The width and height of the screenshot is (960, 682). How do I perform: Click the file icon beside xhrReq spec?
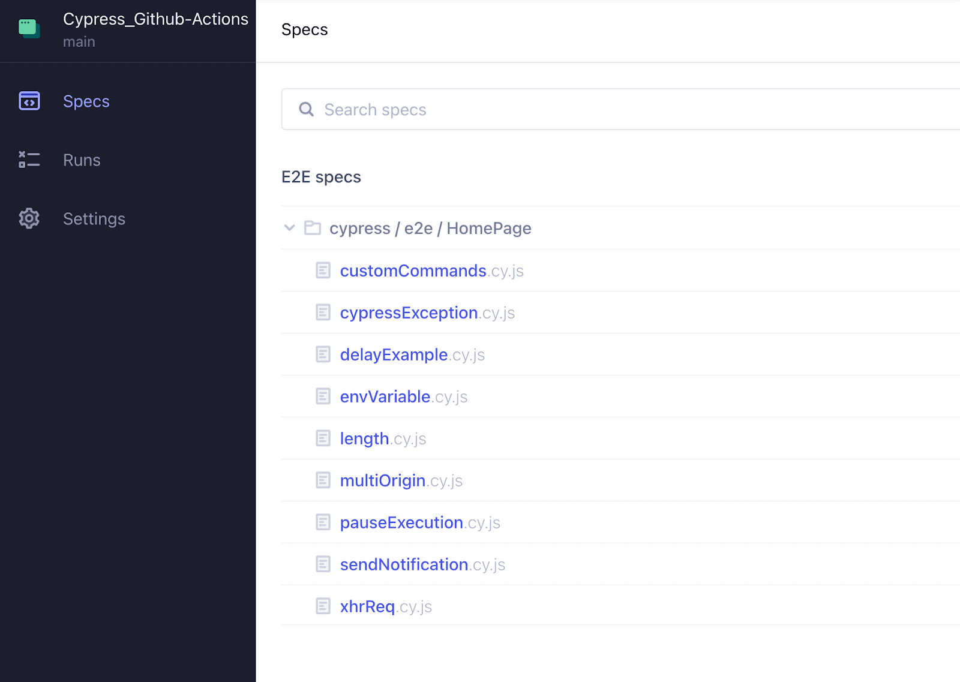[323, 606]
